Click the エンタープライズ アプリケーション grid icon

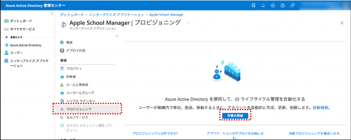(x=6, y=61)
